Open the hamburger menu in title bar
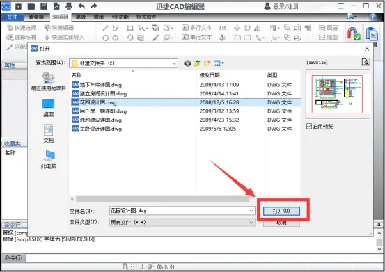 point(341,6)
